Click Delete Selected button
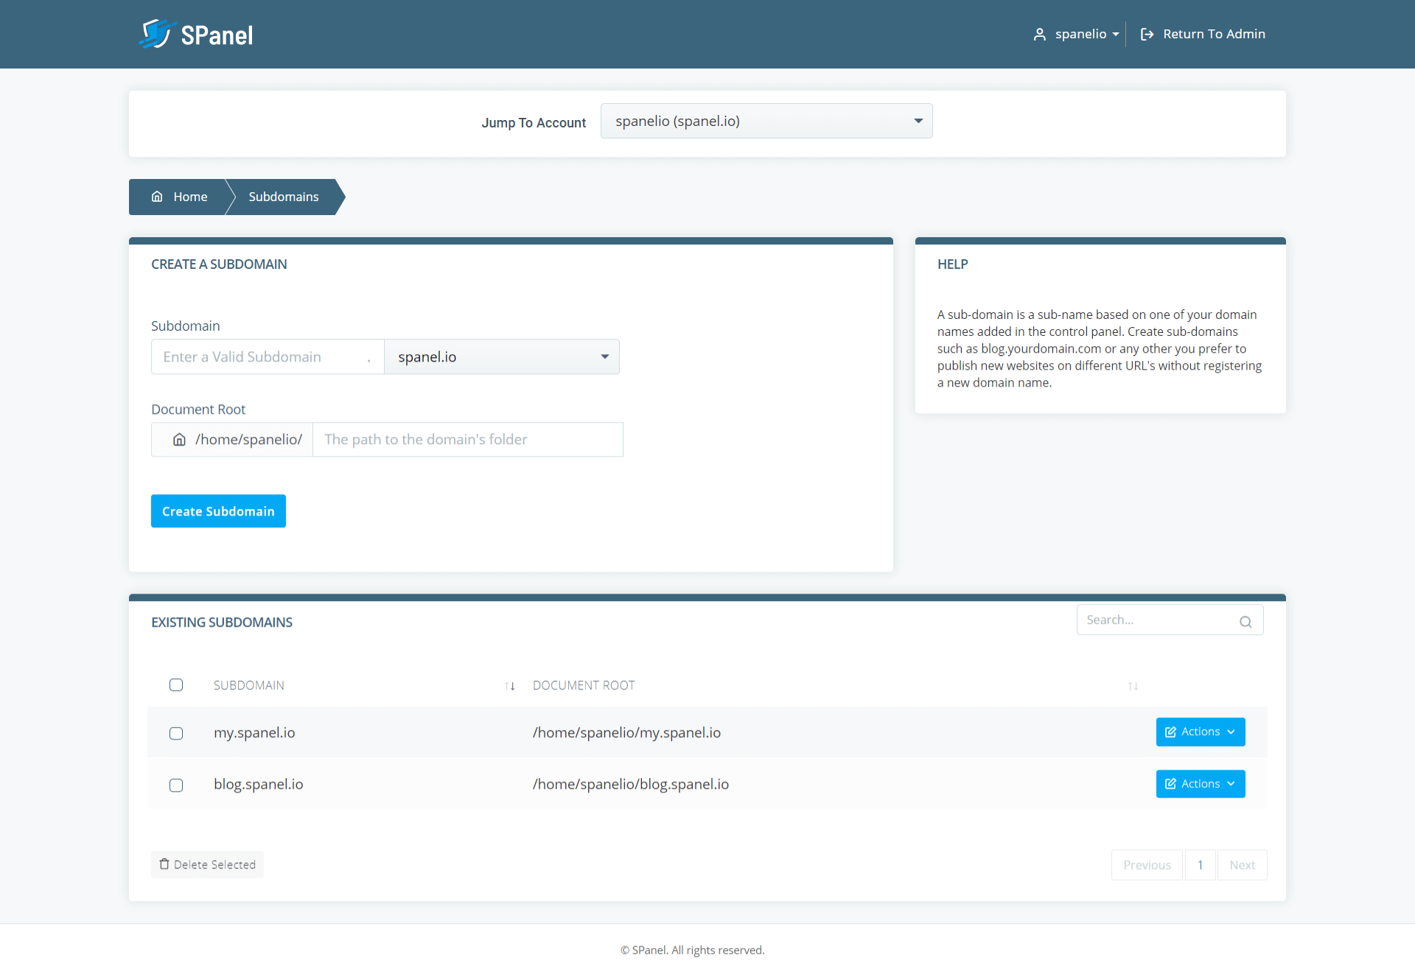 point(207,865)
